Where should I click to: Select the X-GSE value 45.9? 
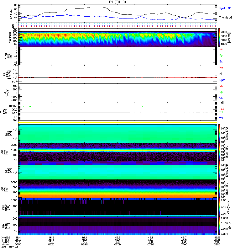tap(118, 238)
